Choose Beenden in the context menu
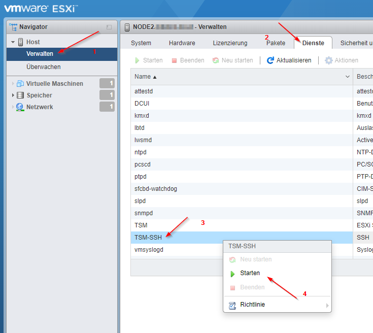Screen dimensions: 373x333 277,287
